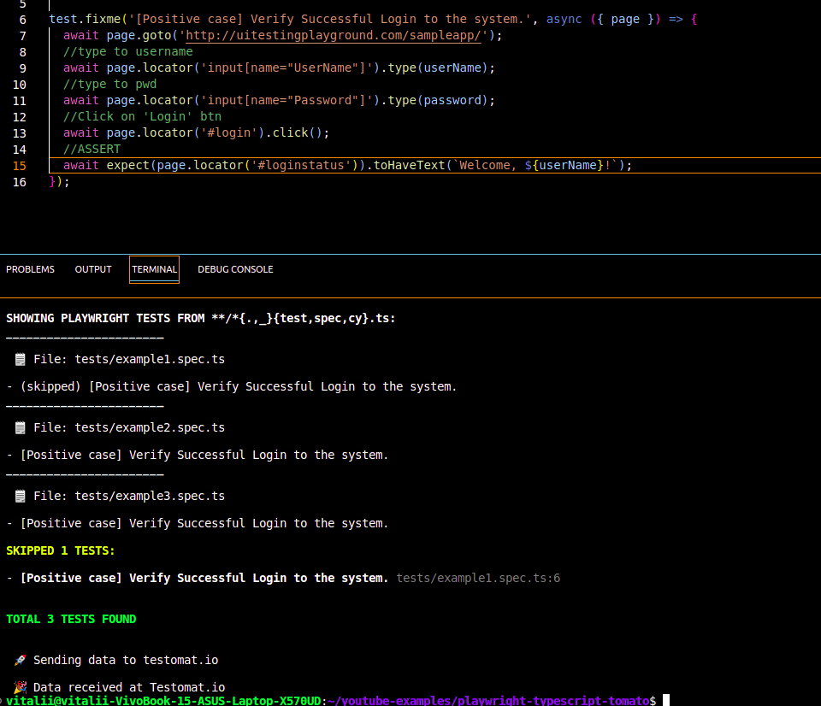The width and height of the screenshot is (821, 706).
Task: Click 'input[name="Password"]' locator string
Action: [x=286, y=101]
